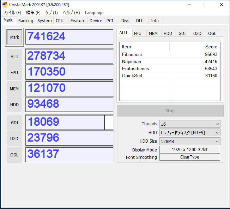Close the CrystalMark window
This screenshot has height=209, width=230.
coord(222,5)
